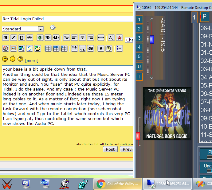Insert hyperlink globe button

pyautogui.click(x=22, y=48)
